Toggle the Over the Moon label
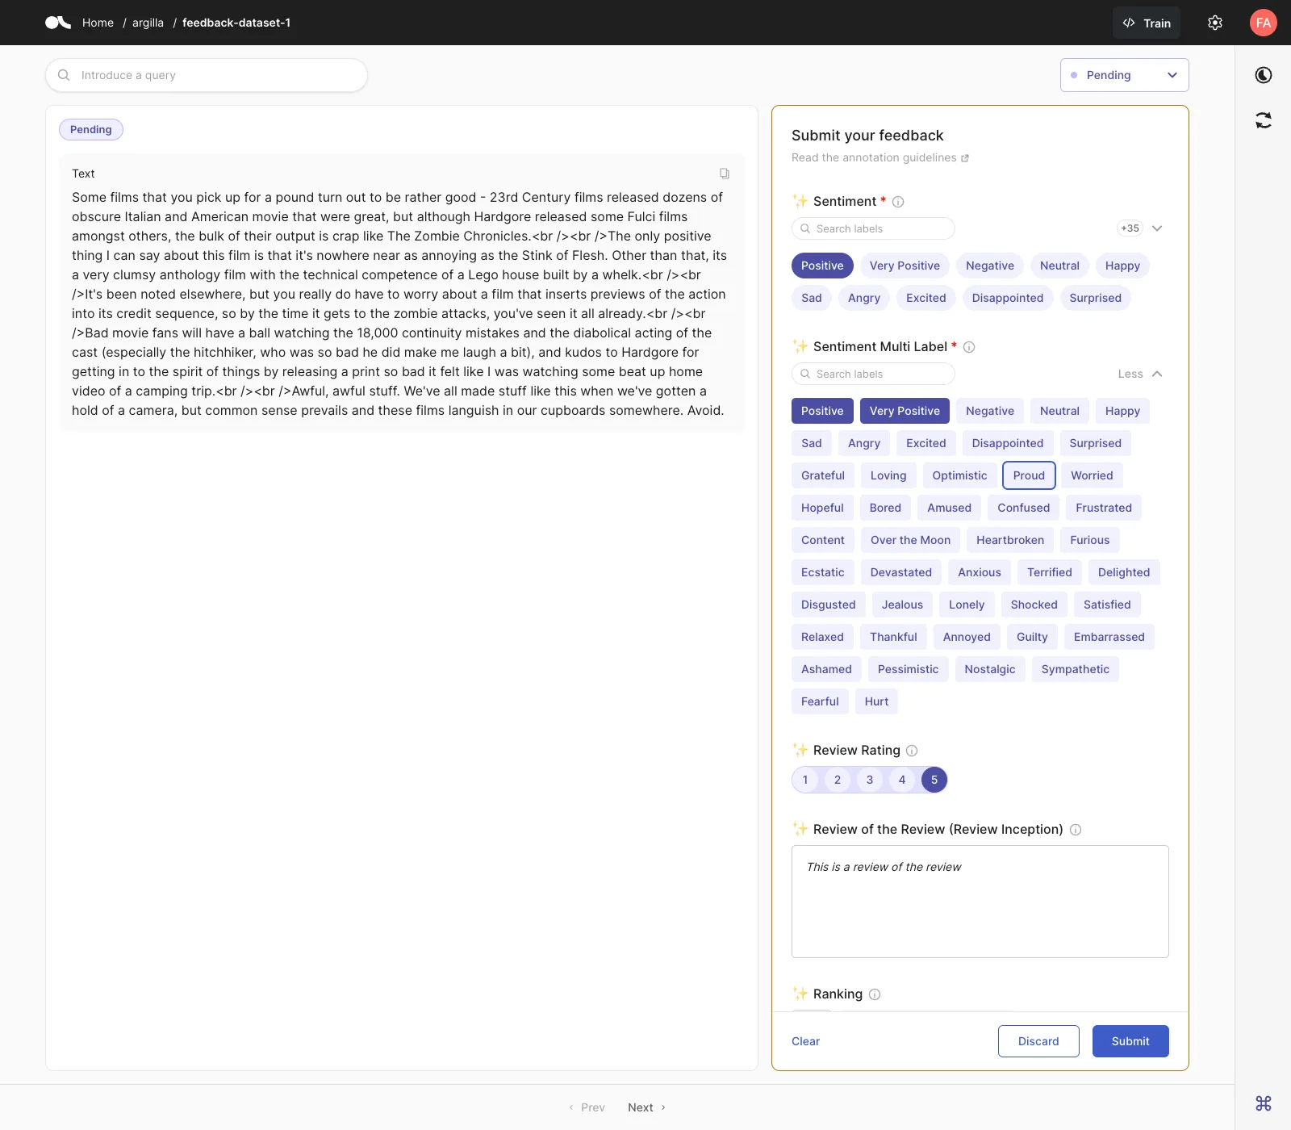Viewport: 1291px width, 1130px height. (910, 540)
